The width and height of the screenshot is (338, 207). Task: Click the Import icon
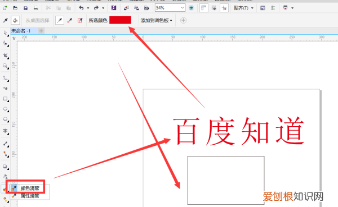(x=126, y=8)
